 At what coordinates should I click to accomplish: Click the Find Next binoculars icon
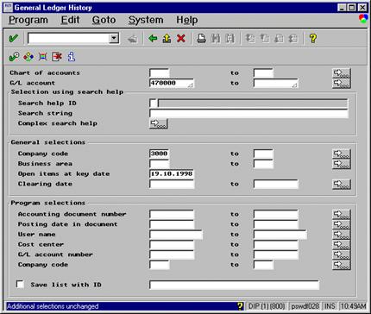coord(230,38)
